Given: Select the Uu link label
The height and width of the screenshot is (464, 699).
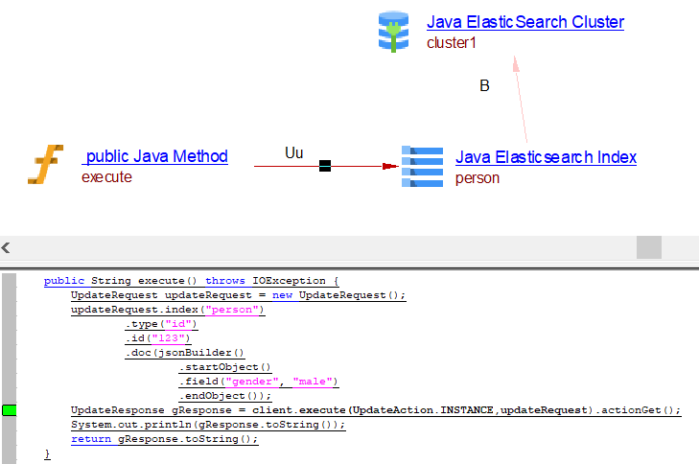Looking at the screenshot, I should pyautogui.click(x=293, y=152).
